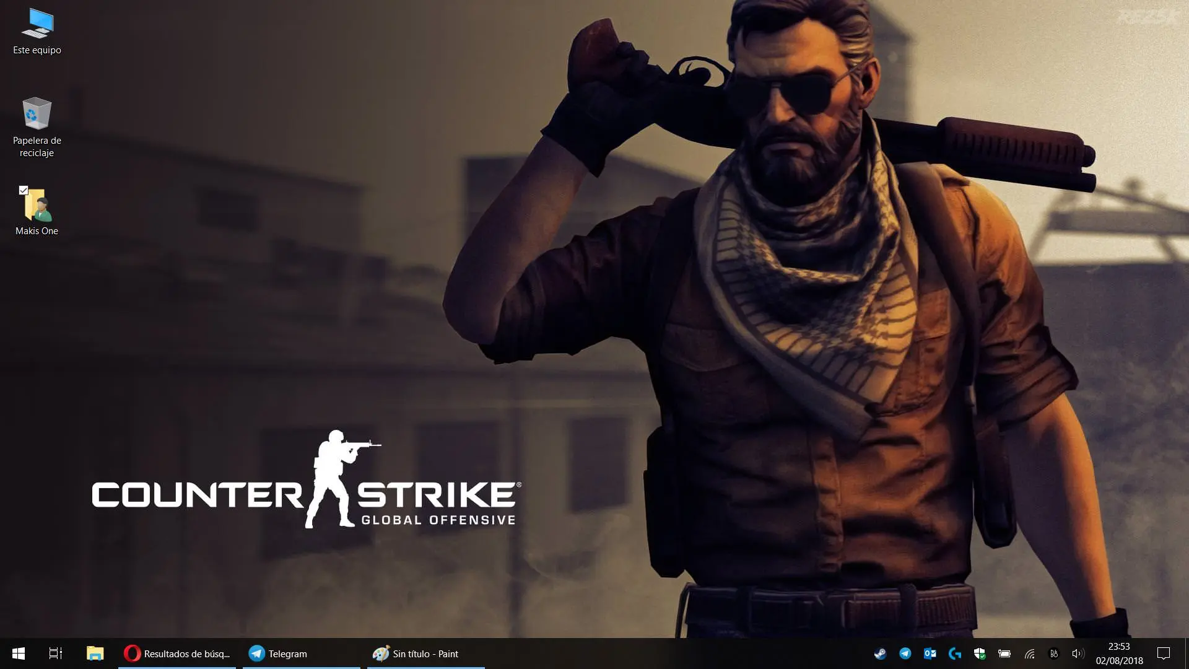This screenshot has height=669, width=1189.
Task: Click the Steam tray icon
Action: click(880, 654)
